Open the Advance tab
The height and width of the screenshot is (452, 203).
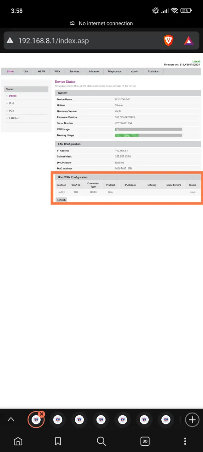[x=94, y=71]
